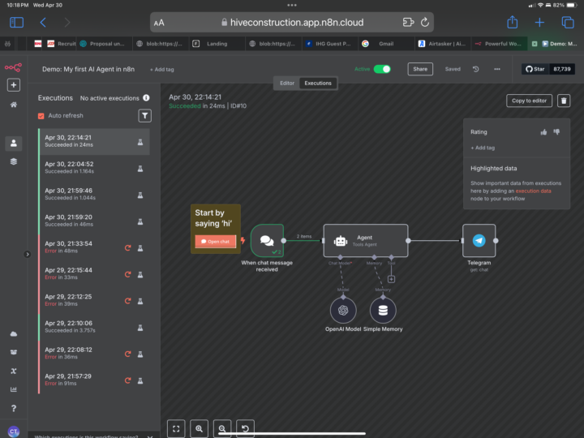
Task: Click the Telegram node icon
Action: [479, 241]
